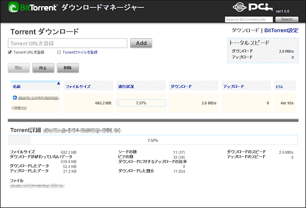Click the blue torrent status icon in row
This screenshot has width=306, height=208.
(x=14, y=98)
